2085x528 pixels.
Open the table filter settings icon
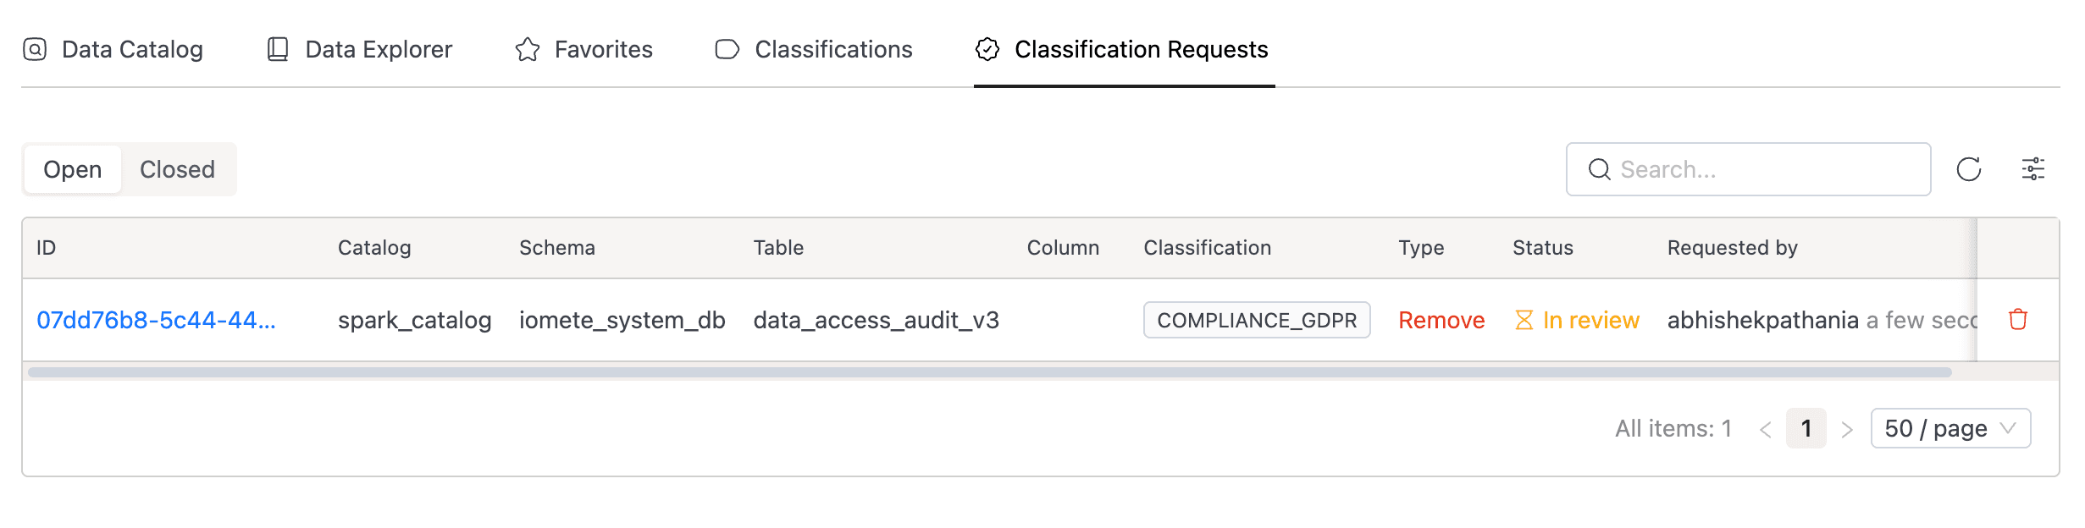point(2032,169)
